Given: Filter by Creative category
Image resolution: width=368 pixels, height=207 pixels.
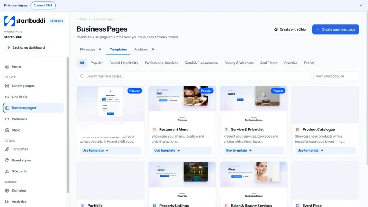Looking at the screenshot, I should [290, 63].
